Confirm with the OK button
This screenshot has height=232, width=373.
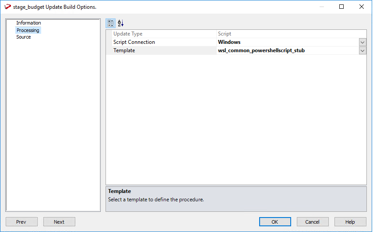275,222
